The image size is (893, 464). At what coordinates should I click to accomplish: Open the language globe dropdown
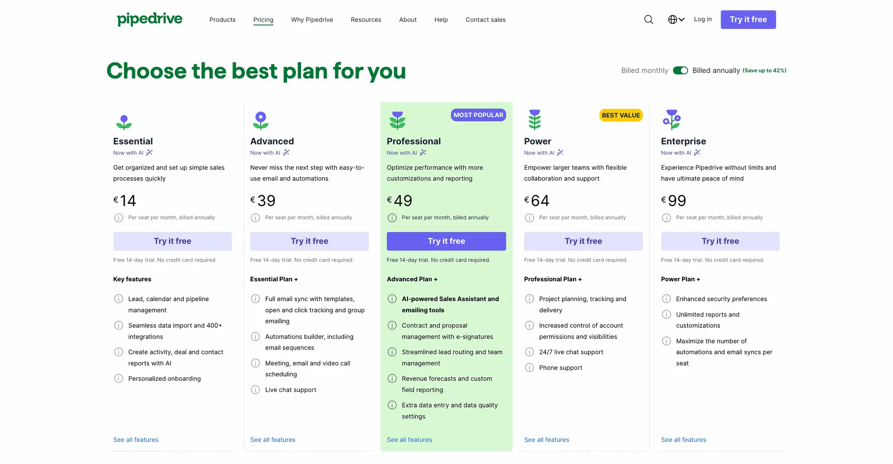coord(676,20)
